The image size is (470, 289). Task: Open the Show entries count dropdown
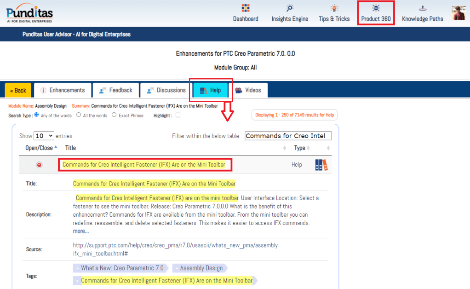pos(44,136)
